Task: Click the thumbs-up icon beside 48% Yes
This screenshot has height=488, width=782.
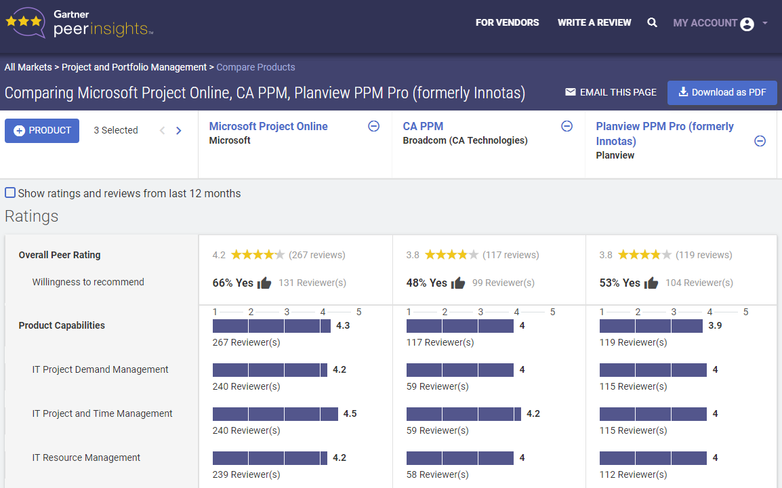Action: [x=458, y=283]
